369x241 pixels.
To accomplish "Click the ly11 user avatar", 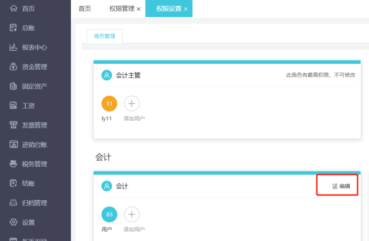I will 109,104.
